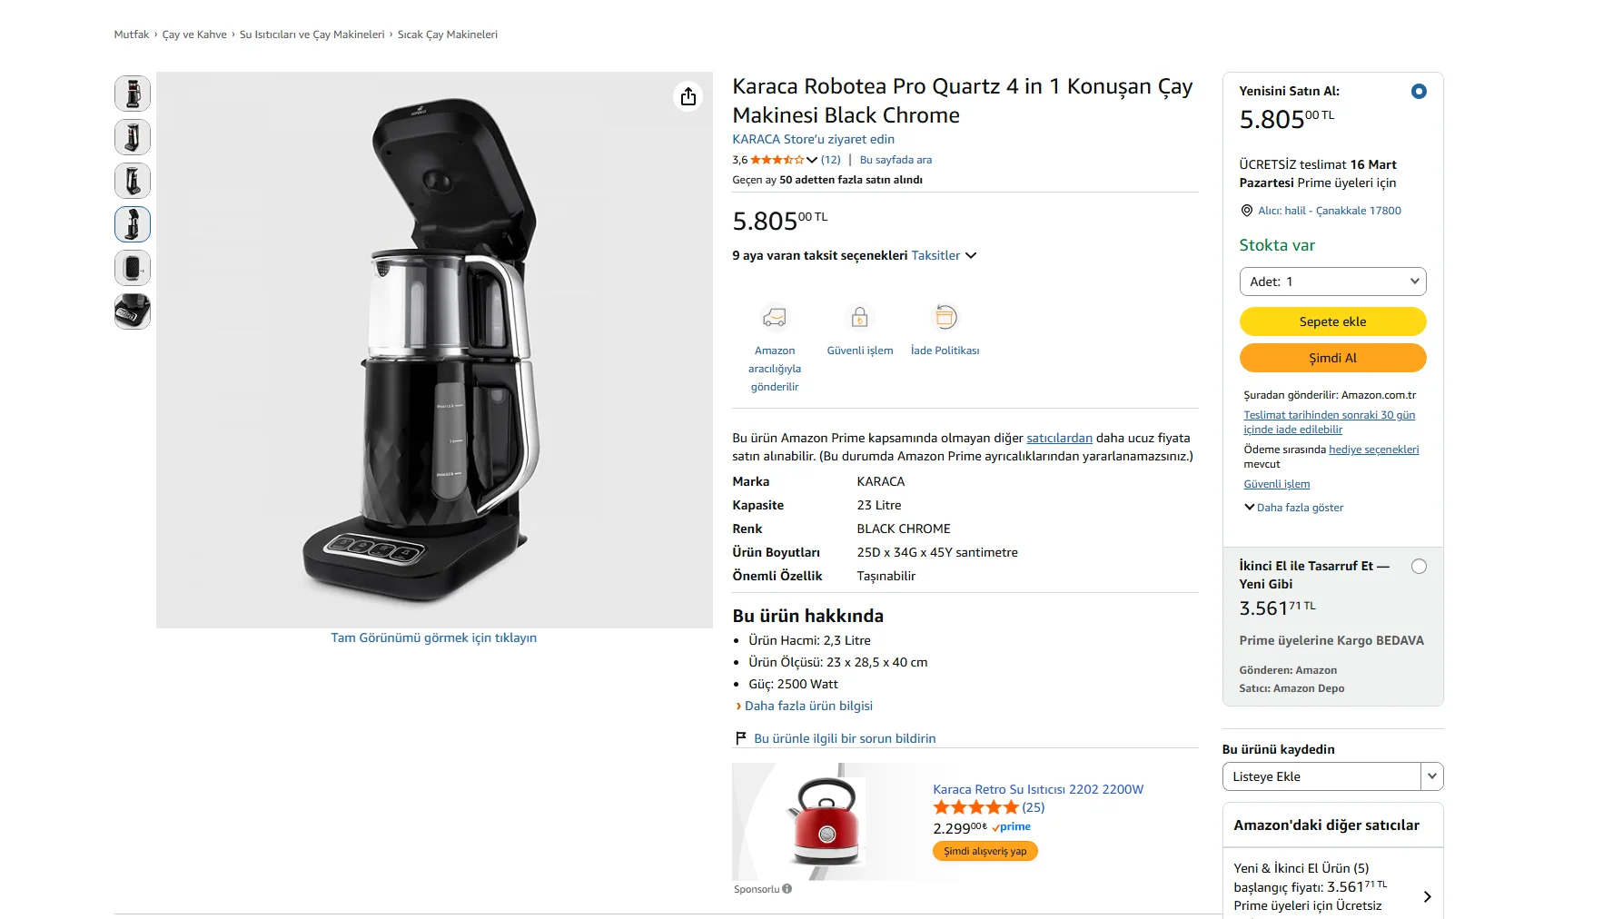Select the first product thumbnail image
This screenshot has width=1603, height=919.
coord(133,94)
